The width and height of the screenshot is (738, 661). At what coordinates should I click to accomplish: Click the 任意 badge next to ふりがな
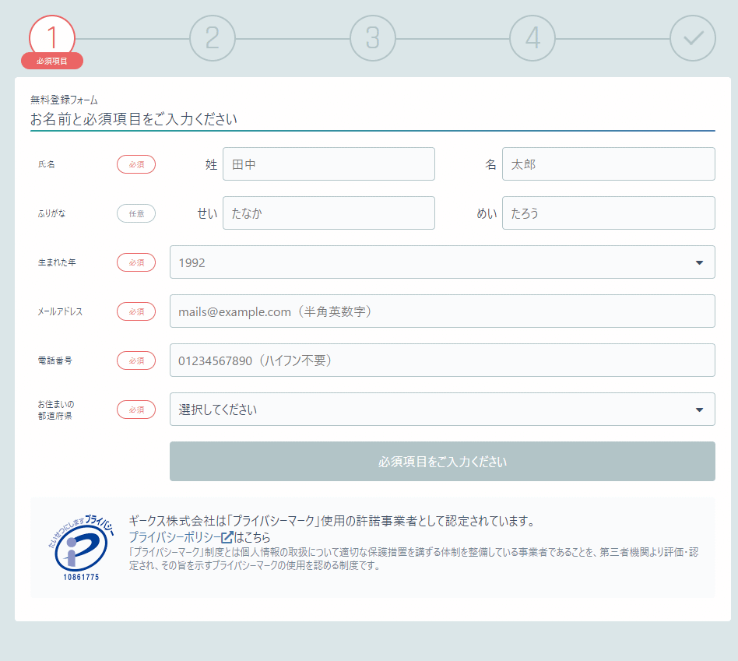[x=136, y=213]
